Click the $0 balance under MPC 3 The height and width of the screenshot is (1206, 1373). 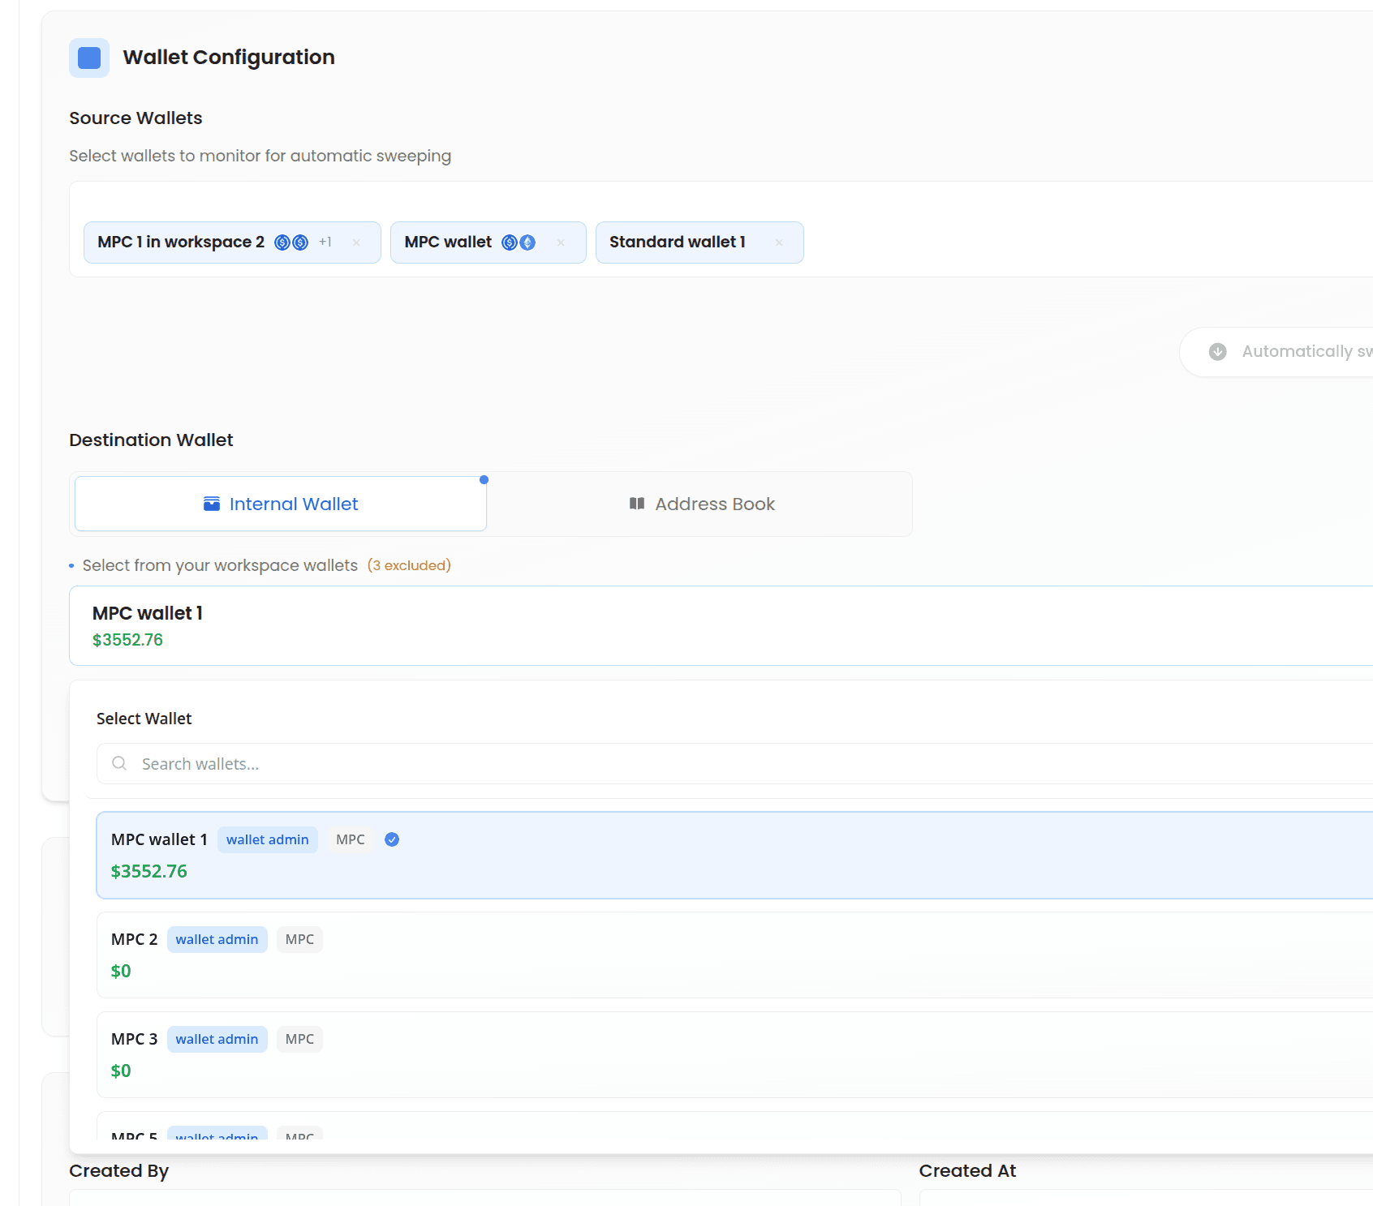coord(121,1071)
